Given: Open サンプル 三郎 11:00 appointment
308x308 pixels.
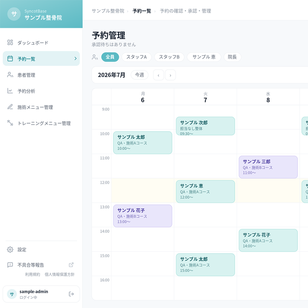Looking at the screenshot, I should (268, 167).
